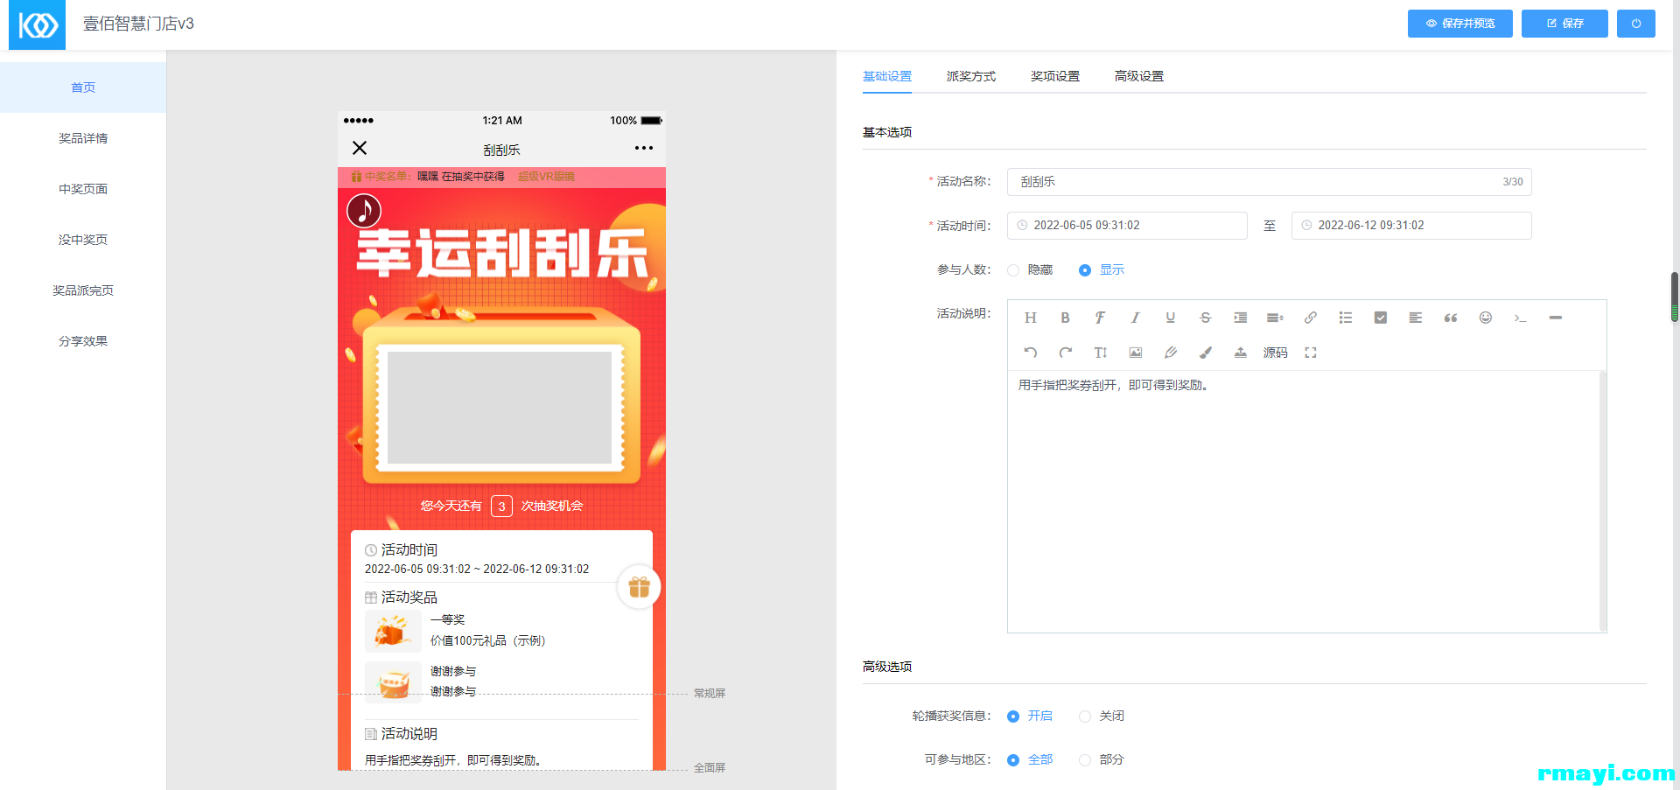Select 显示 for 参与人数

tap(1102, 269)
